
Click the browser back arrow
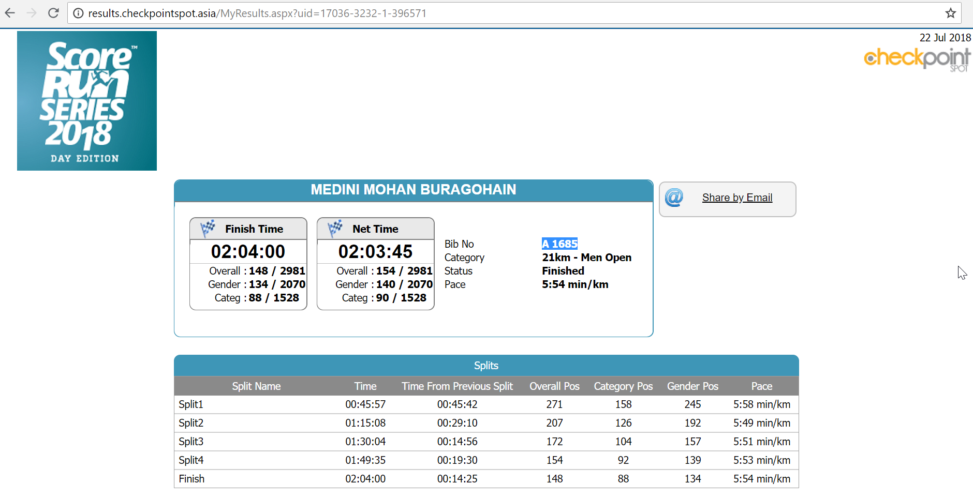(x=10, y=13)
